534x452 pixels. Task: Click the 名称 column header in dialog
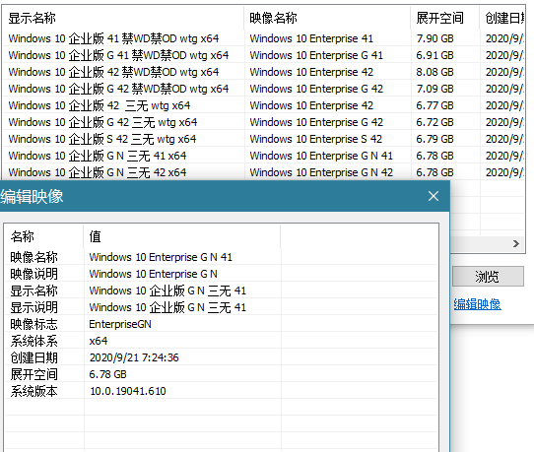[44, 236]
